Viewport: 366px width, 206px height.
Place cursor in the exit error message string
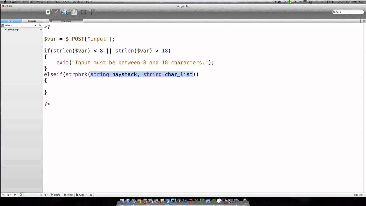coord(140,63)
